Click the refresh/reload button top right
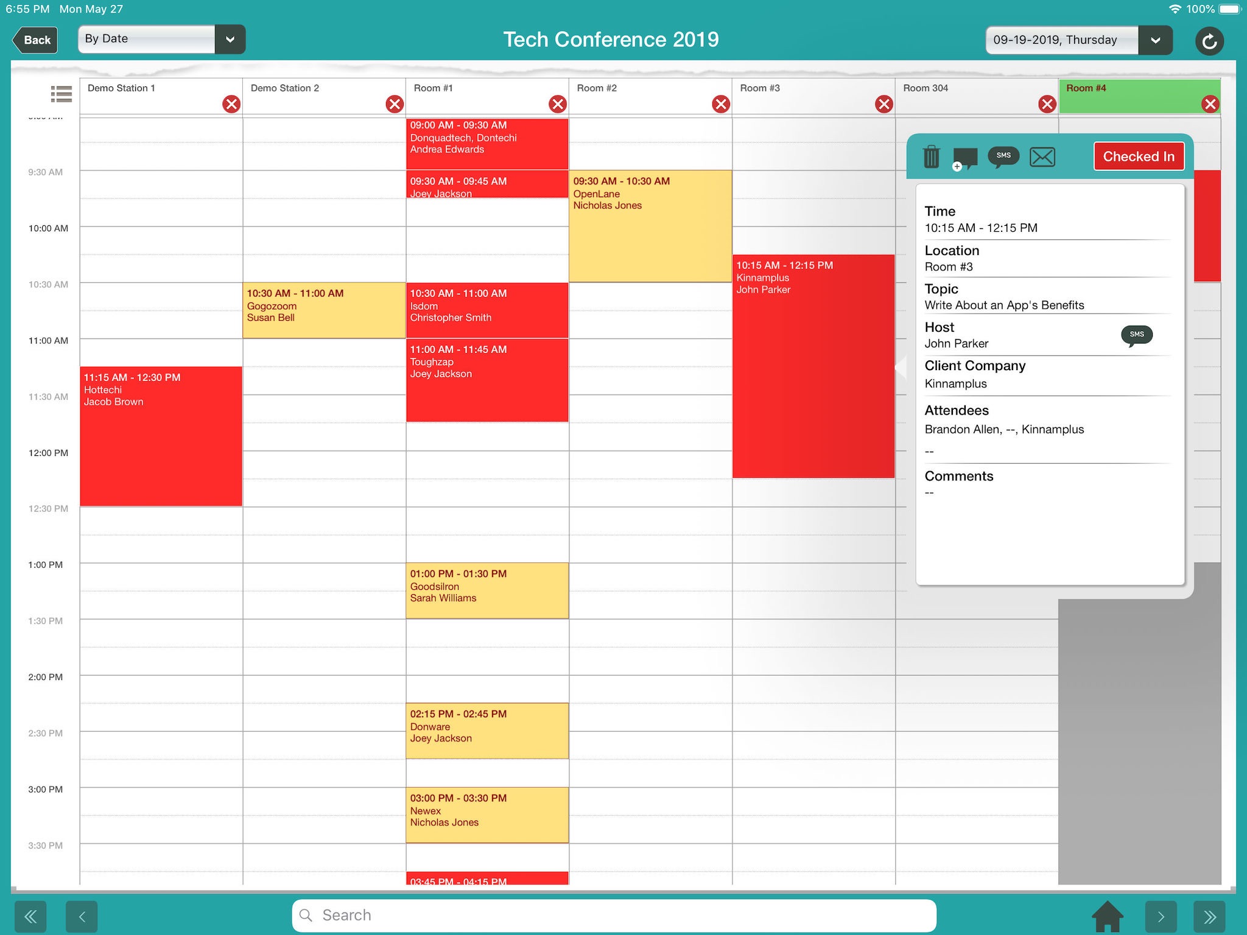1247x935 pixels. tap(1209, 40)
